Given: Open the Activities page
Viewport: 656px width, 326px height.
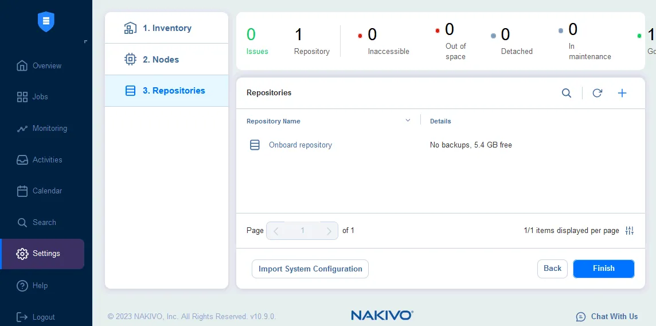Looking at the screenshot, I should click(x=46, y=160).
